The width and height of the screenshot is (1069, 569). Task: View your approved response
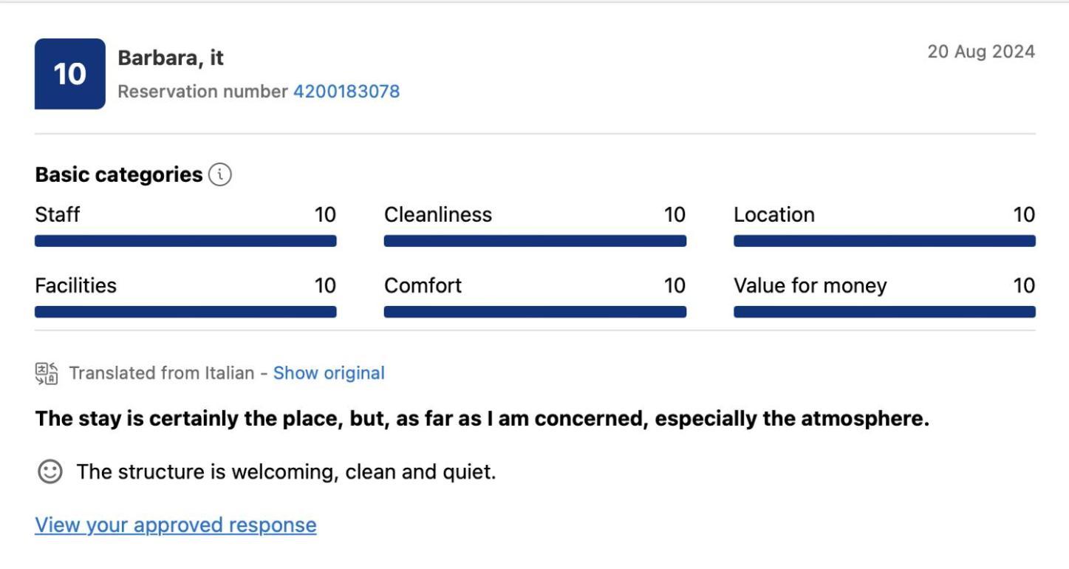click(x=176, y=525)
